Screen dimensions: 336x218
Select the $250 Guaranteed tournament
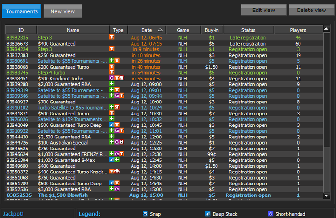point(164,55)
